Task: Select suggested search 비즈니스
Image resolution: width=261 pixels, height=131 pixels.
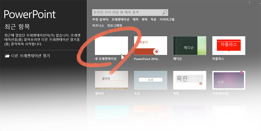Action: 98,26
